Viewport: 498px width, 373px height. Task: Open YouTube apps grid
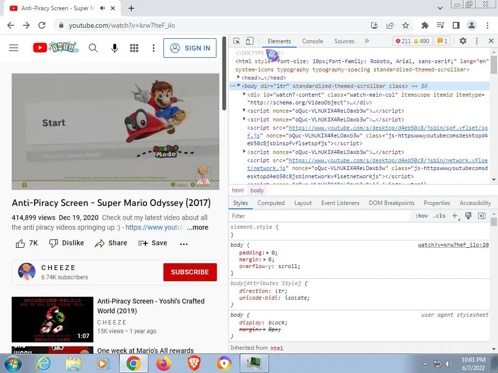click(x=134, y=48)
